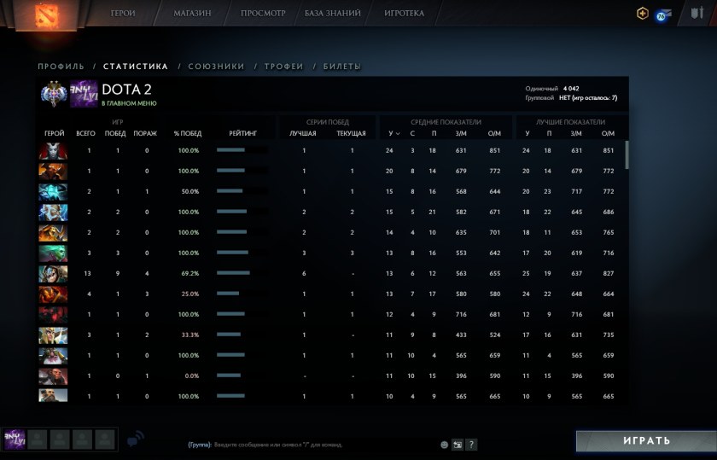Select hero portrait in the 33.3% win row
Screen dimensions: 717x460
[53, 335]
